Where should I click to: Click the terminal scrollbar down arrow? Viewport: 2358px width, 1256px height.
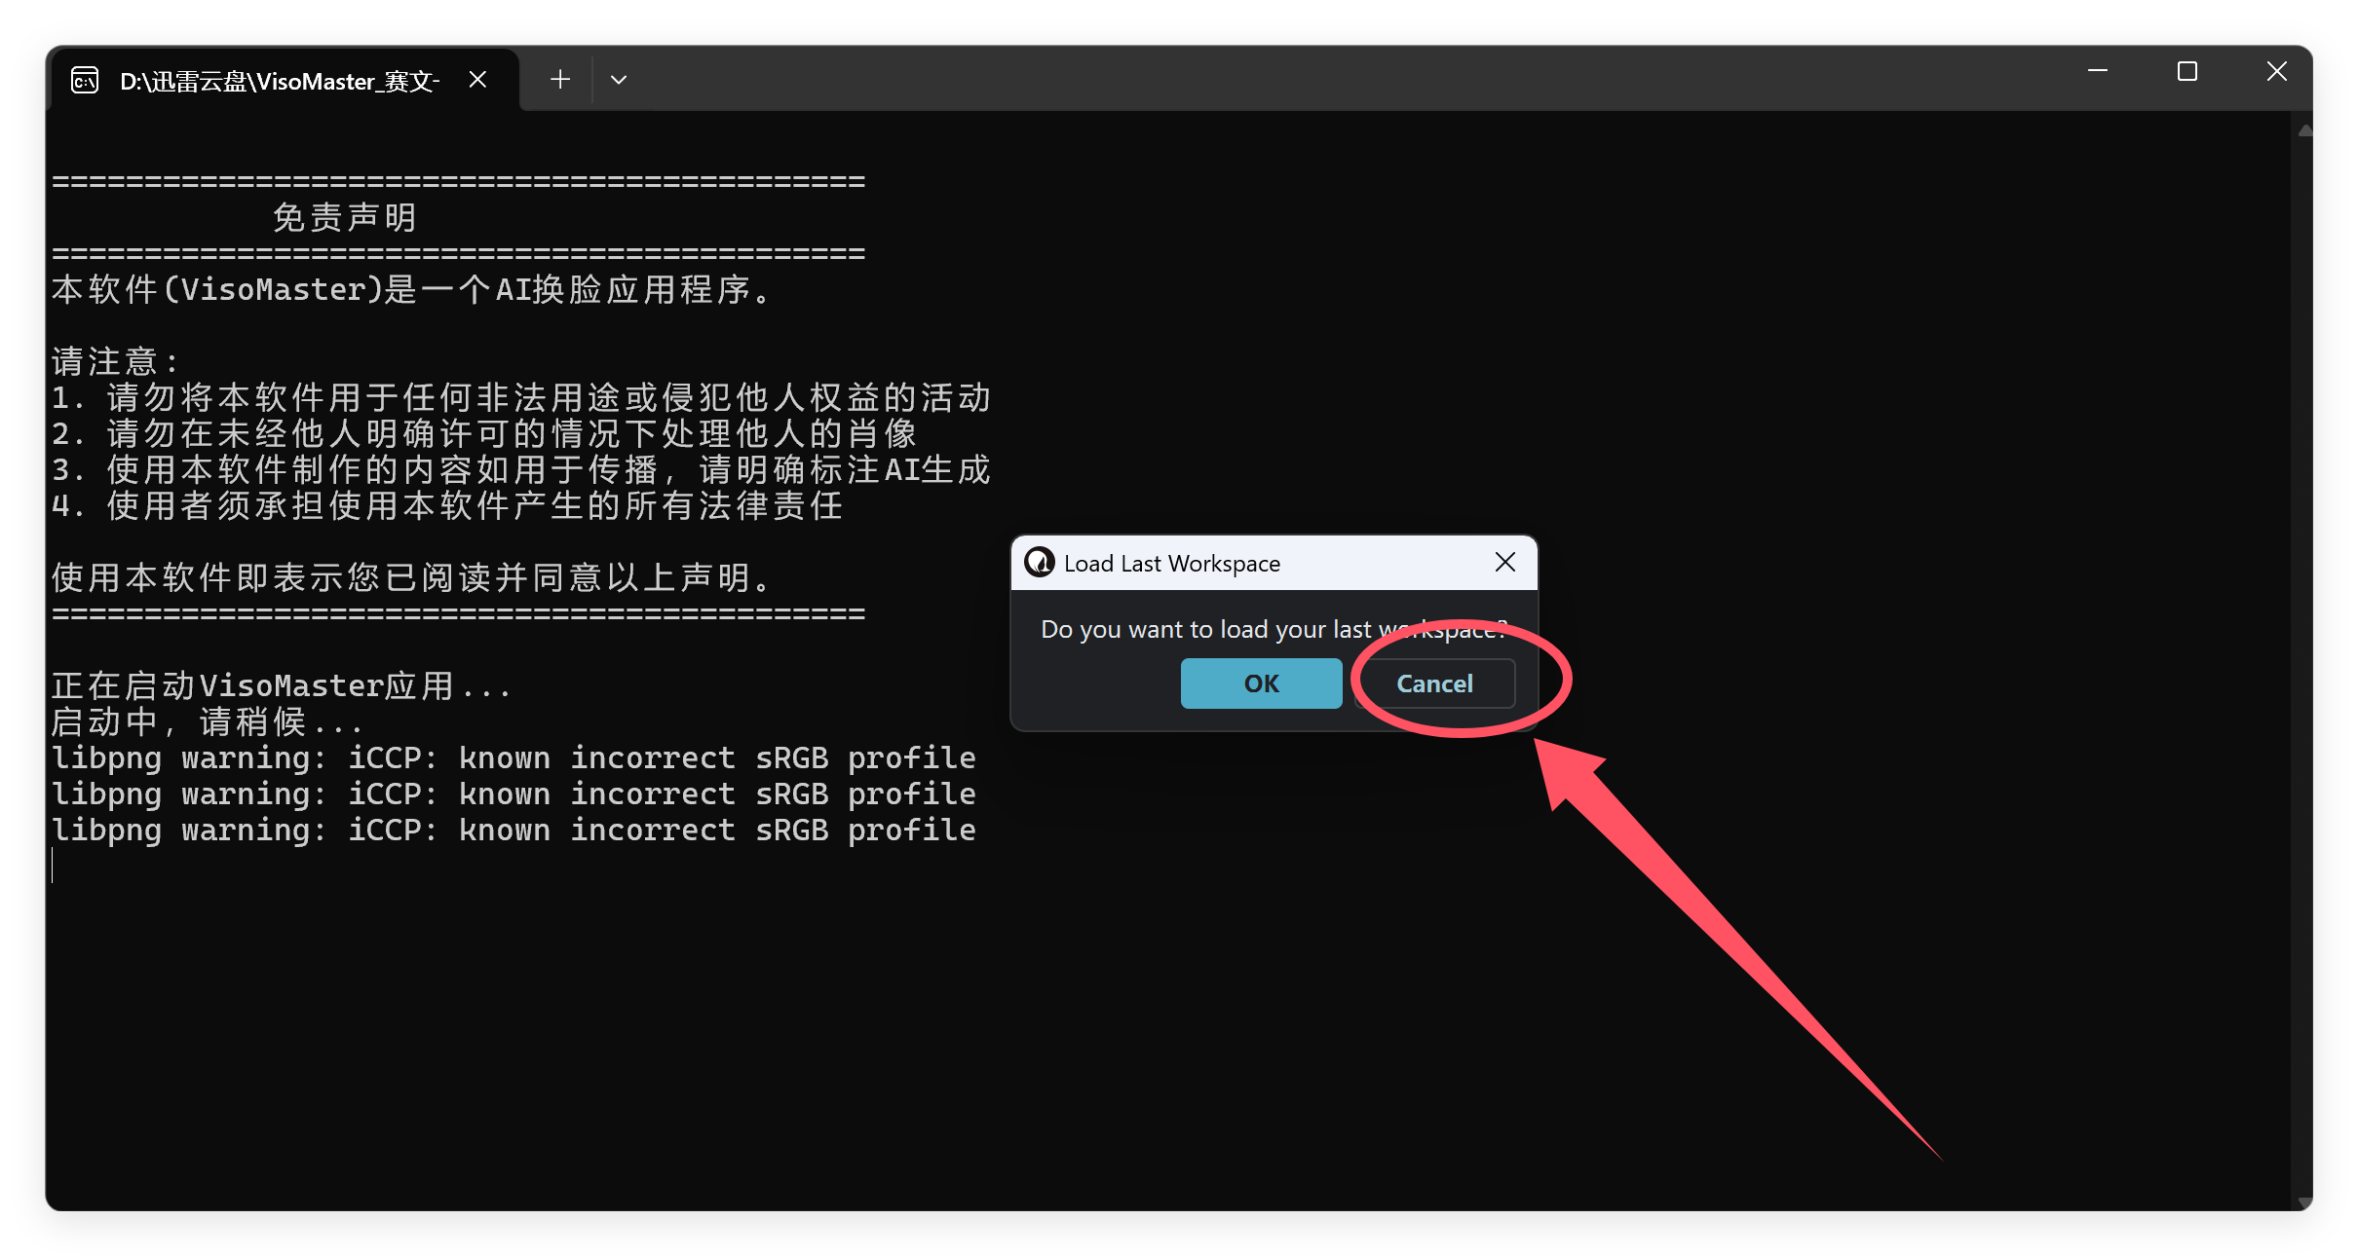point(2303,1201)
